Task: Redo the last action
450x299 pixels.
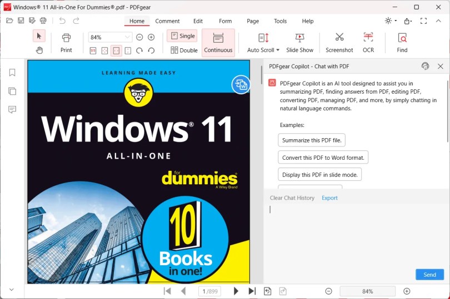Action: click(x=76, y=21)
